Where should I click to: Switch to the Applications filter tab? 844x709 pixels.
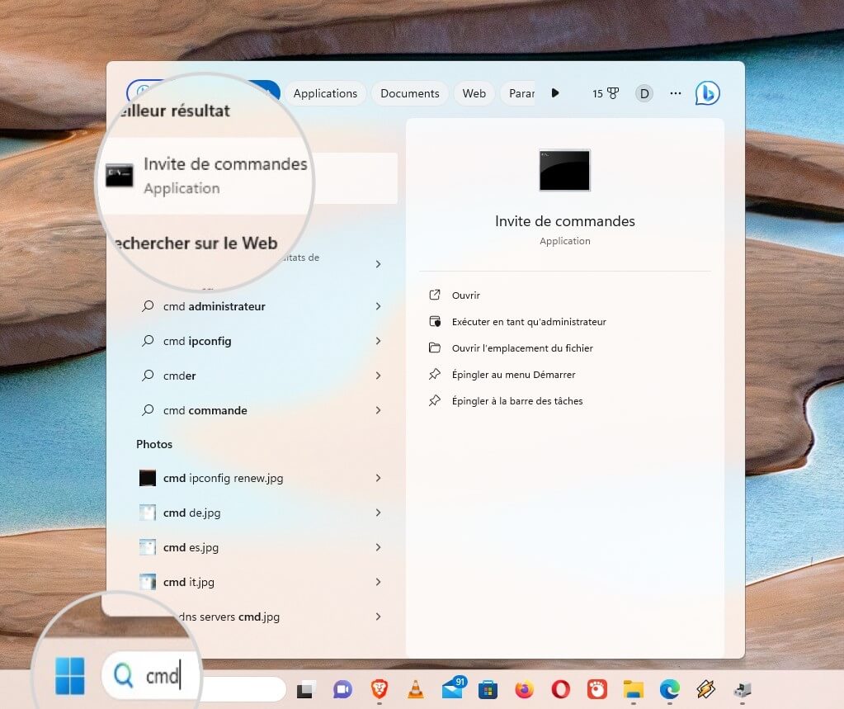point(325,93)
